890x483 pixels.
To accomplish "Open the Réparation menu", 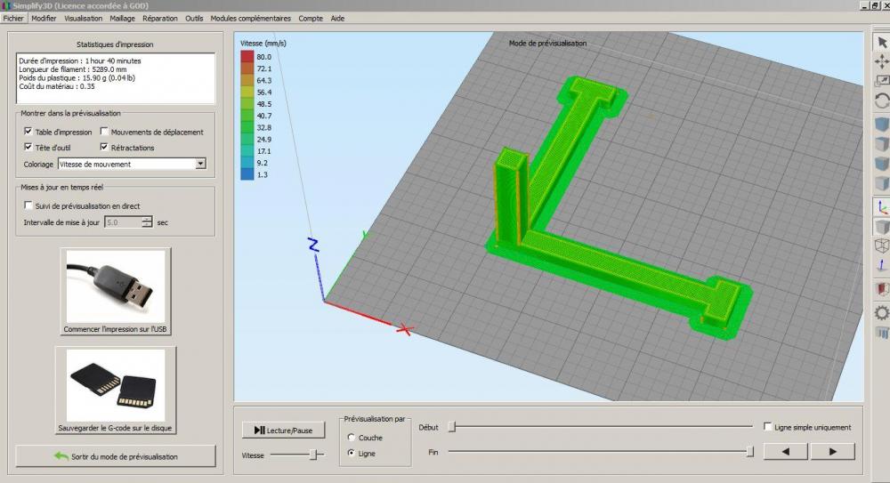I will 160,18.
